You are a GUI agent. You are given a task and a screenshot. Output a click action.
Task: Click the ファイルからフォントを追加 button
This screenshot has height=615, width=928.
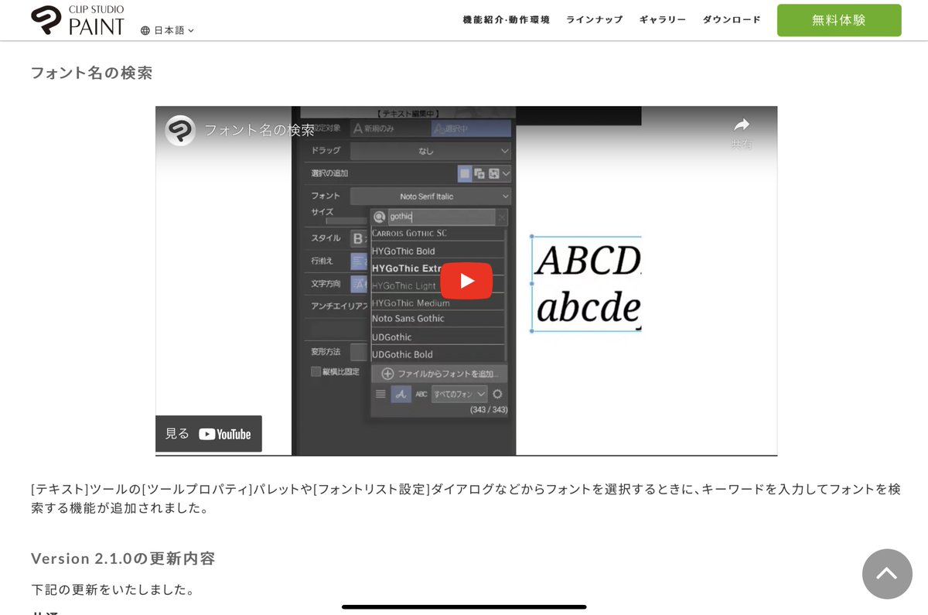[x=439, y=374]
